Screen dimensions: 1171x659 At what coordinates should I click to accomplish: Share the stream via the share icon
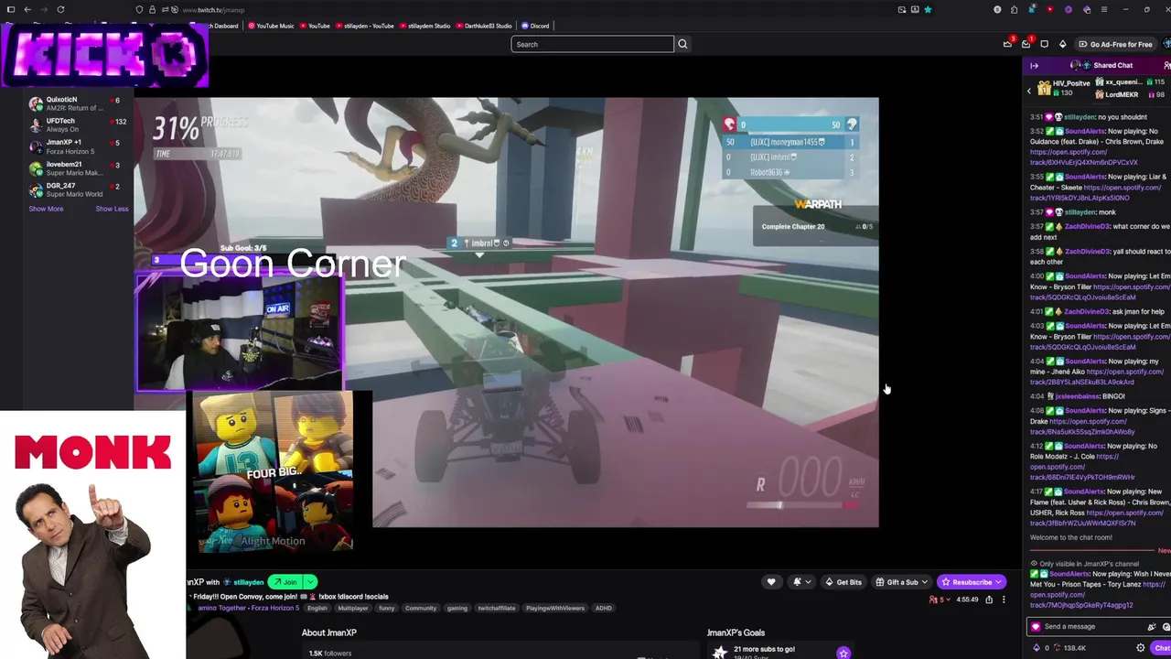click(x=989, y=600)
